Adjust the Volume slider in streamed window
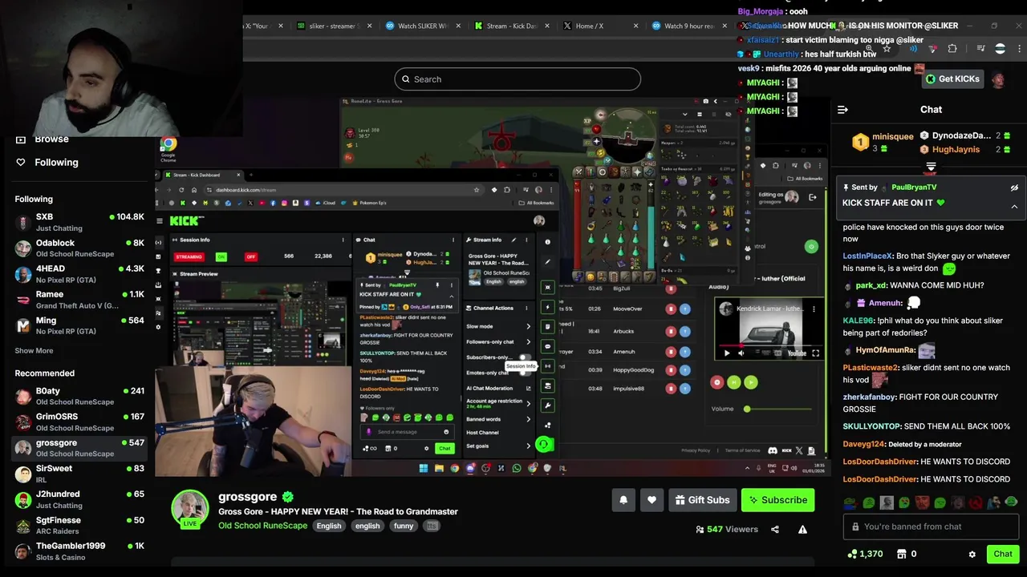Screen dimensions: 1027x577 (x=778, y=409)
